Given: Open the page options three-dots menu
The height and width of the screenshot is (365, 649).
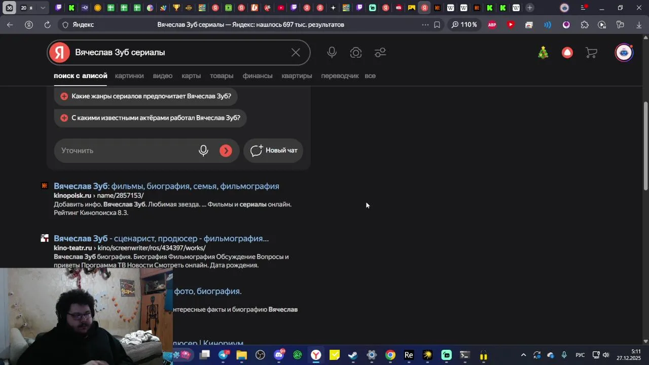Looking at the screenshot, I should click(x=425, y=24).
